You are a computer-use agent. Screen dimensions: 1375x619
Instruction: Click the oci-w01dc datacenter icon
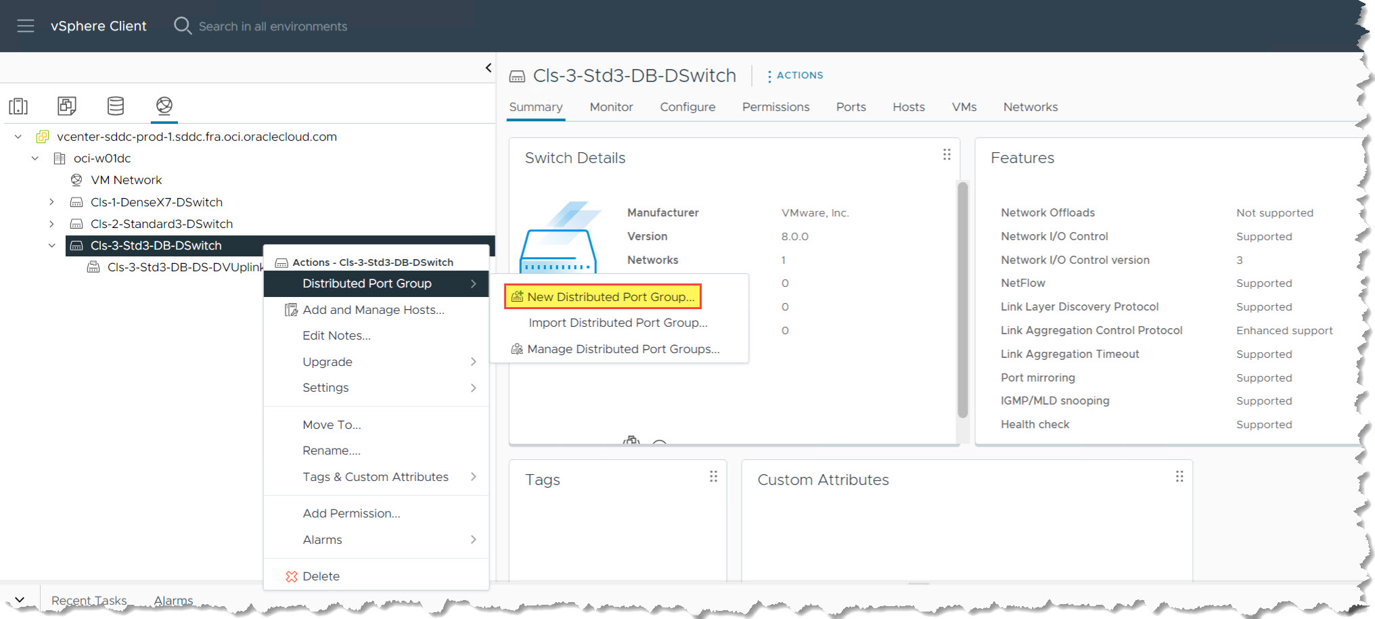tap(60, 158)
